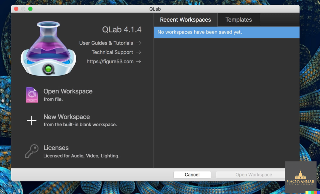The image size is (320, 194).
Task: Click the New Workspace plus icon
Action: 32,120
